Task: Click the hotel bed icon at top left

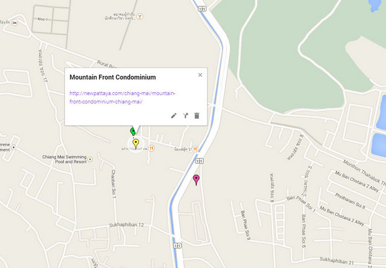Action: pyautogui.click(x=14, y=23)
